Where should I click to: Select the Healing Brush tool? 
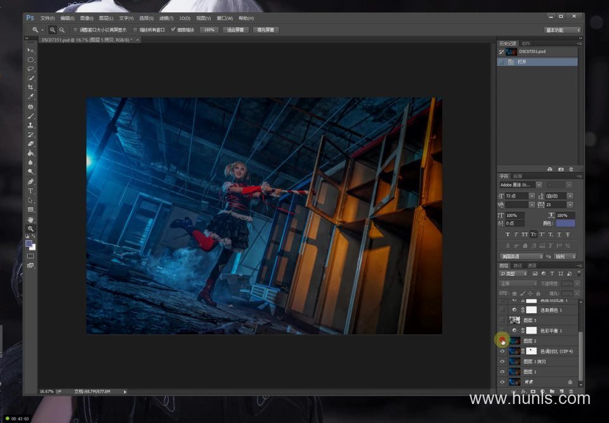tap(30, 107)
